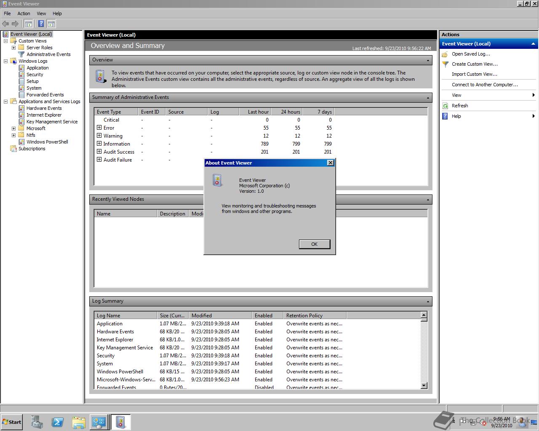Click the Setup log icon in tree
The image size is (539, 431).
click(x=21, y=81)
